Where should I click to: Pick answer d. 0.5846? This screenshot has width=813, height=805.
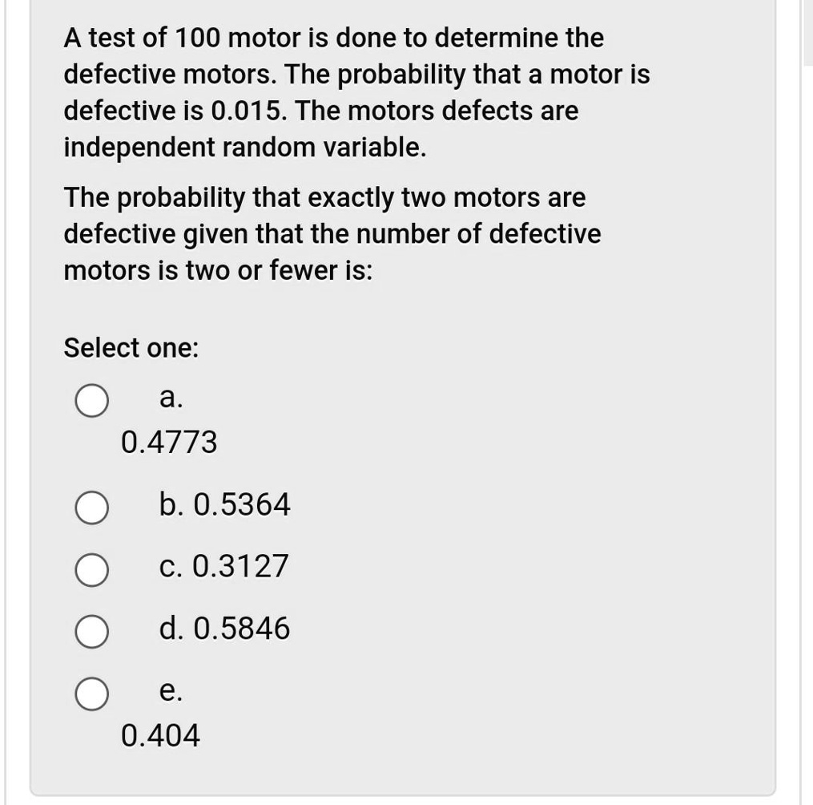click(91, 632)
